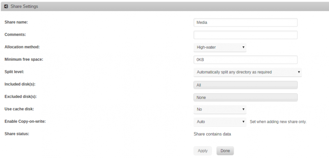Click the Share Settings header title

(x=24, y=6)
